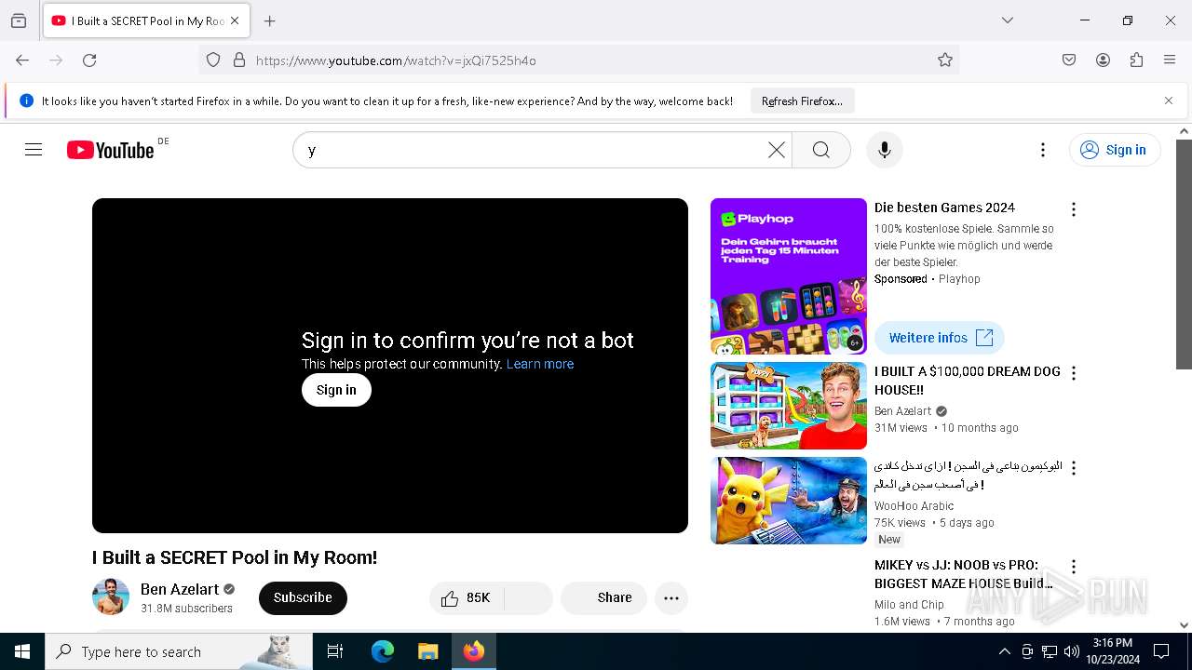Go back to previous page
Image resolution: width=1192 pixels, height=670 pixels.
tap(22, 60)
